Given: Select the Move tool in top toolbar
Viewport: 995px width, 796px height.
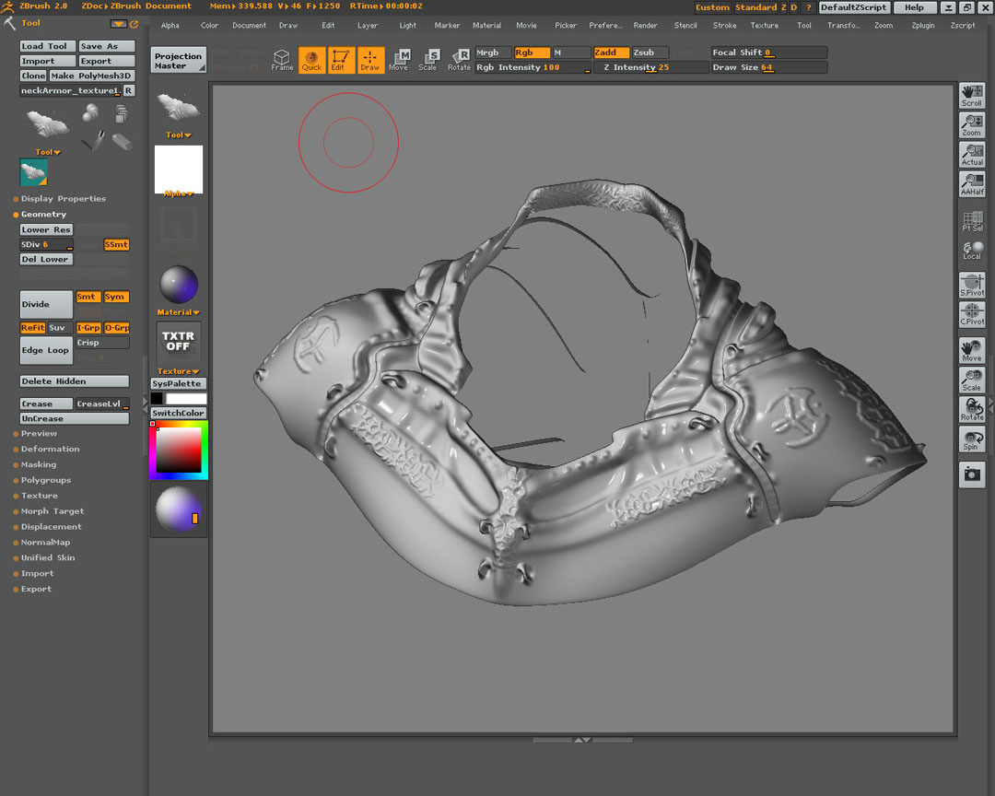Looking at the screenshot, I should [398, 60].
